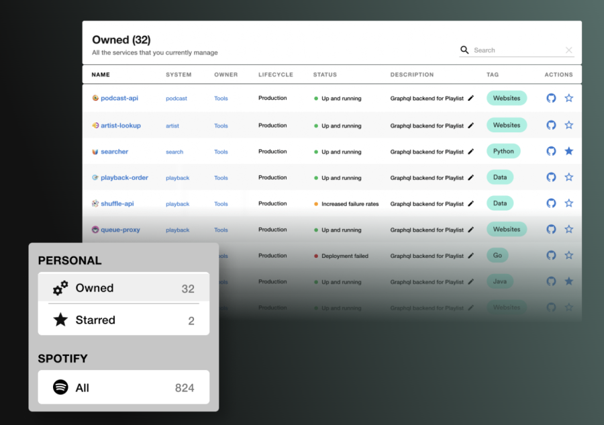
Task: Click 'Deployment failed' status text
Action: tap(345, 256)
